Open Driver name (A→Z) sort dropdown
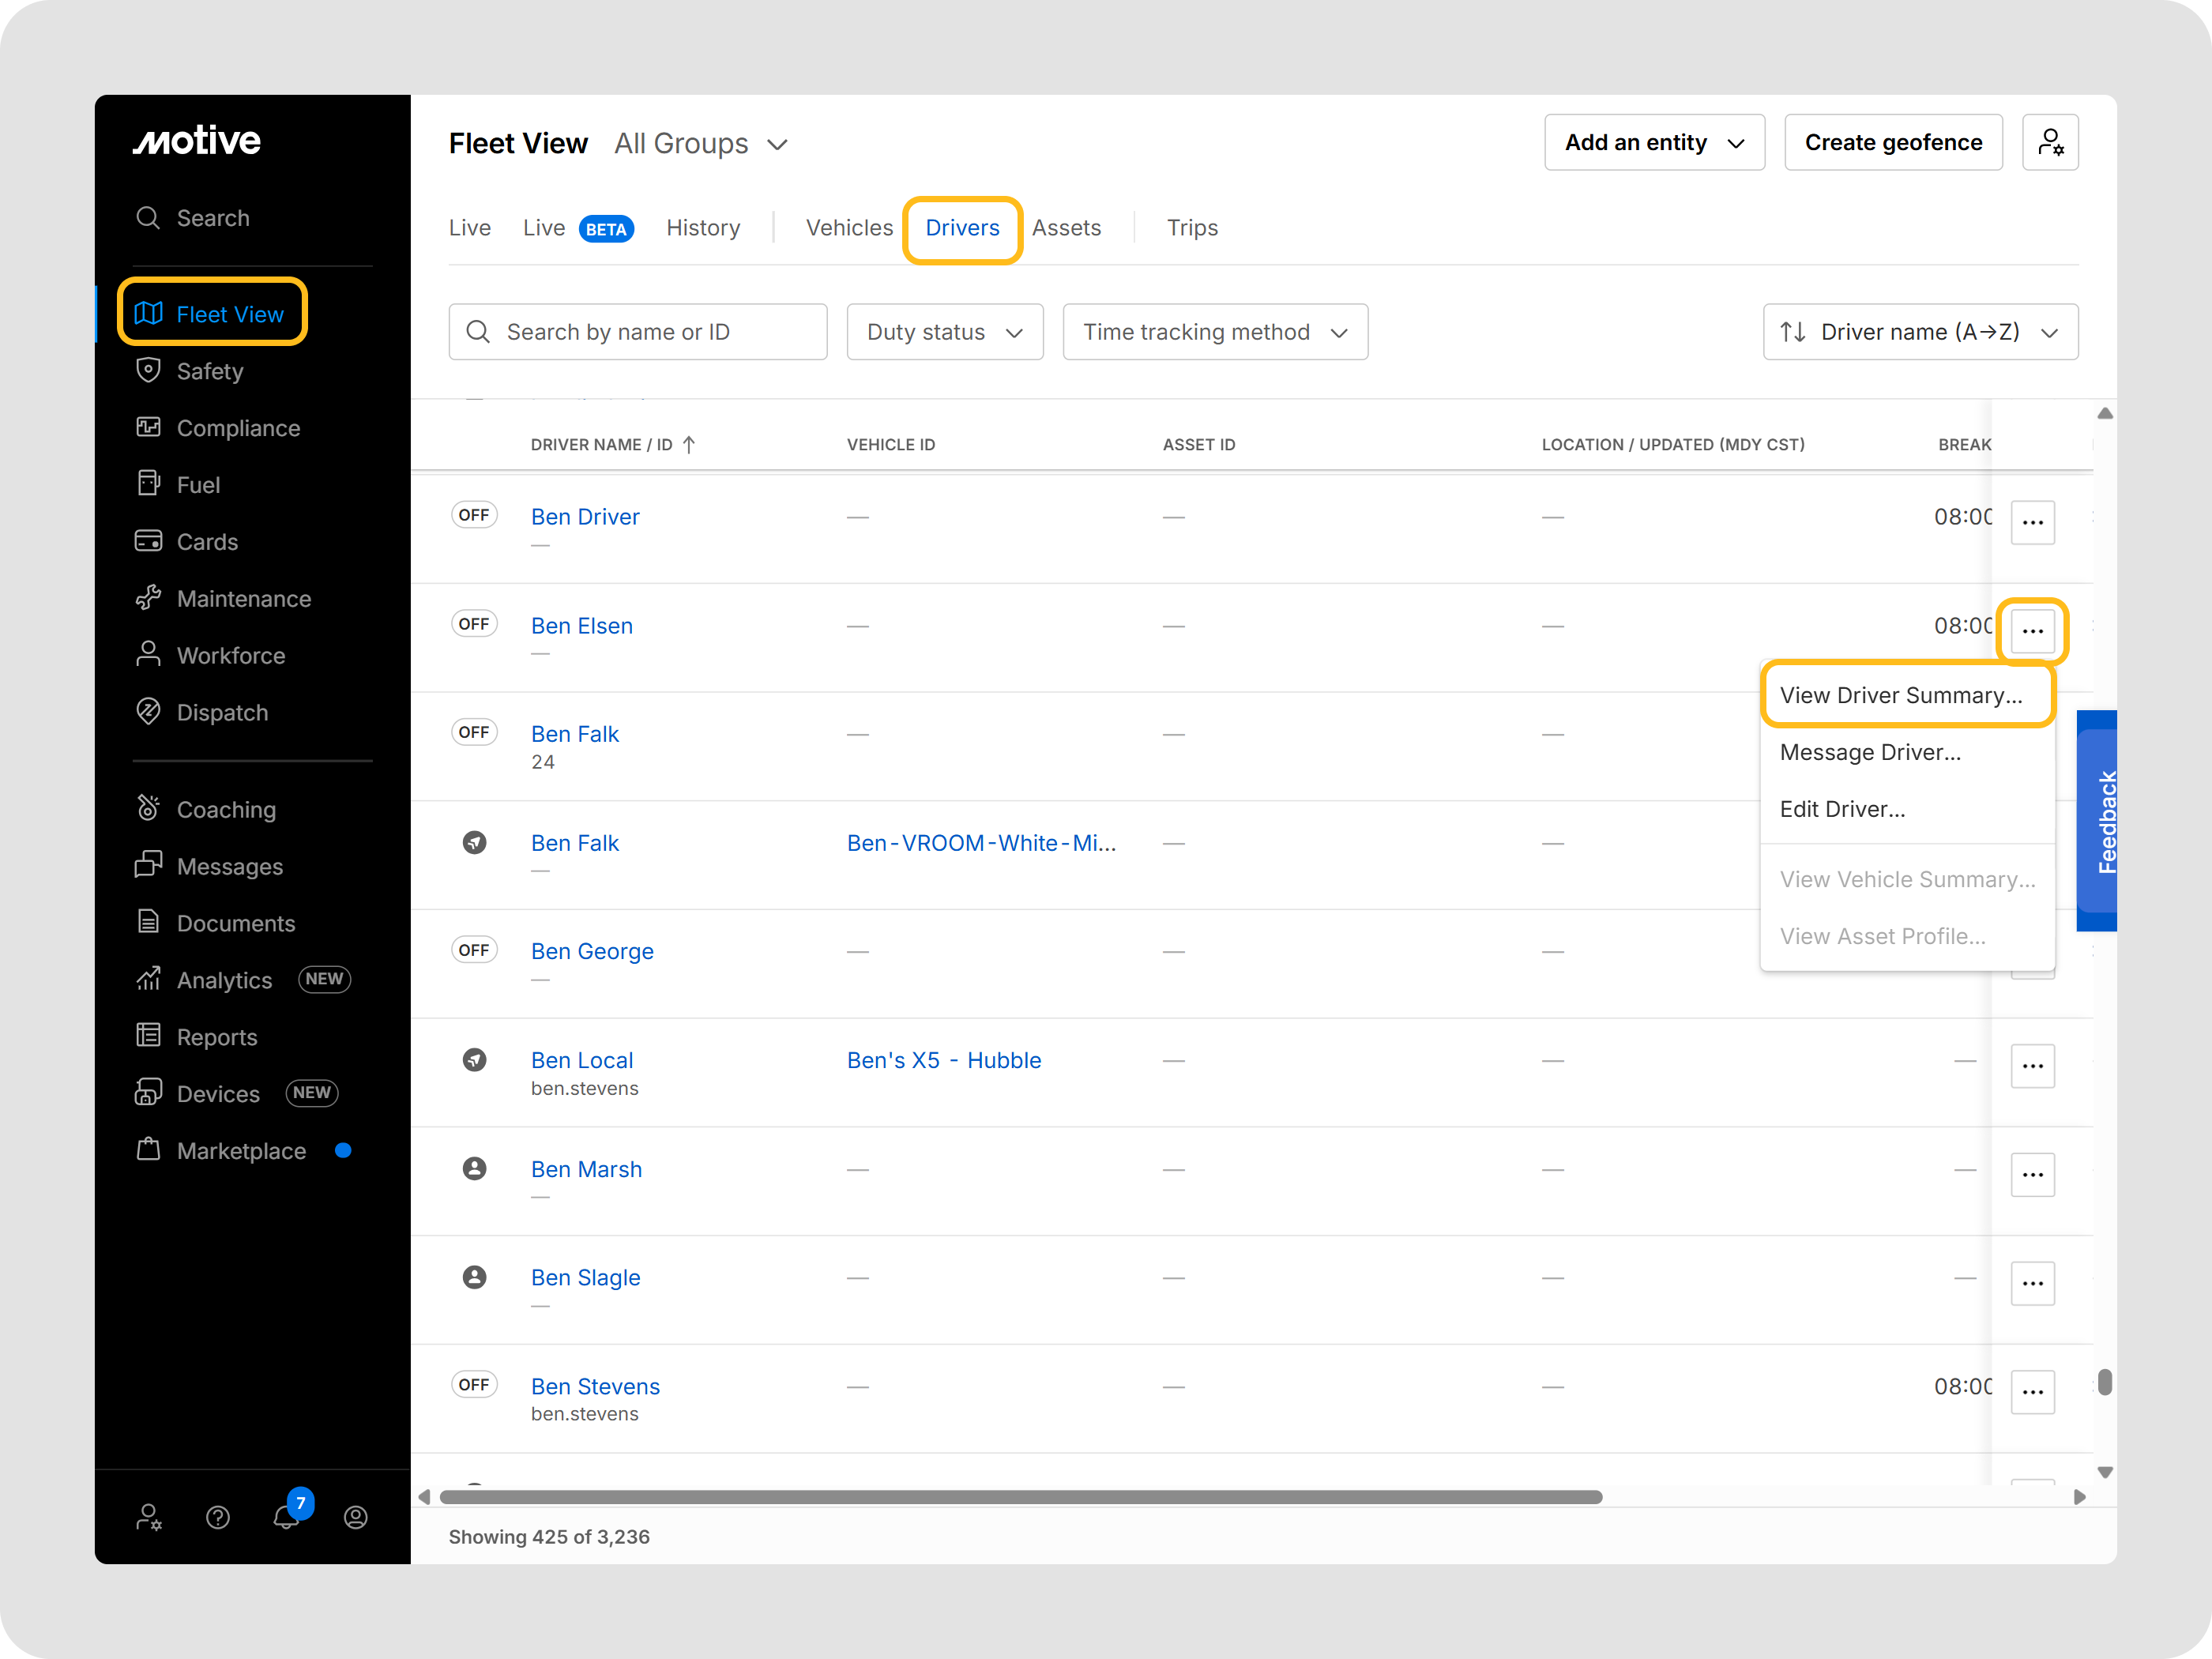The image size is (2212, 1659). (1919, 332)
